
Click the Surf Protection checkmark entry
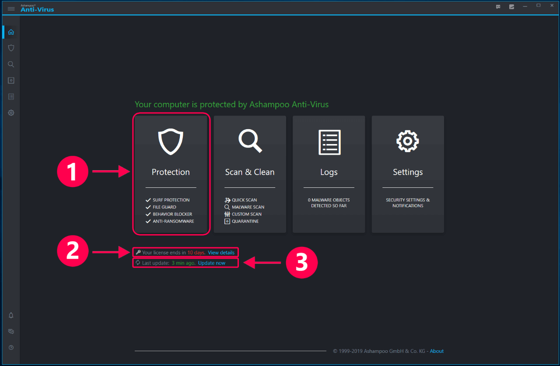(168, 200)
